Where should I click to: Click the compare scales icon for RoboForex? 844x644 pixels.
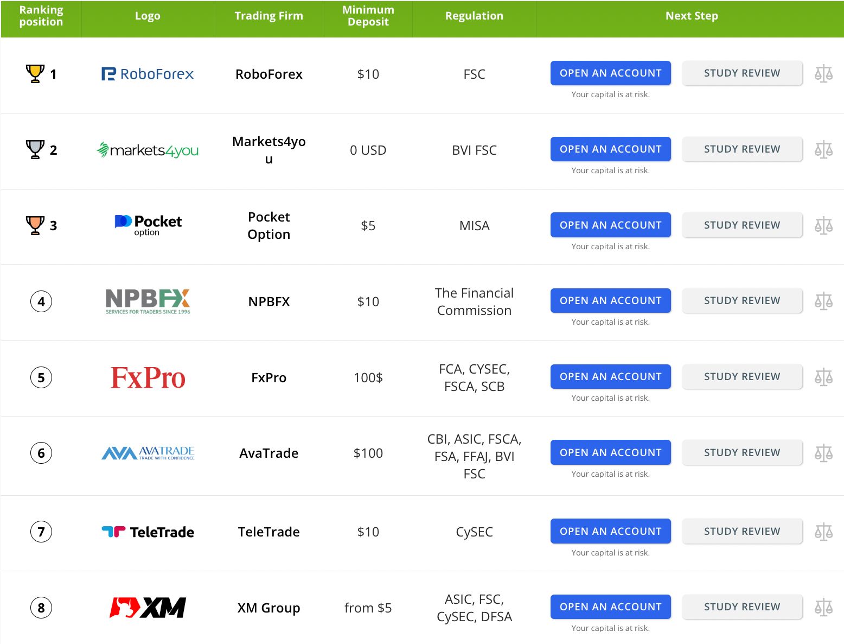coord(823,73)
